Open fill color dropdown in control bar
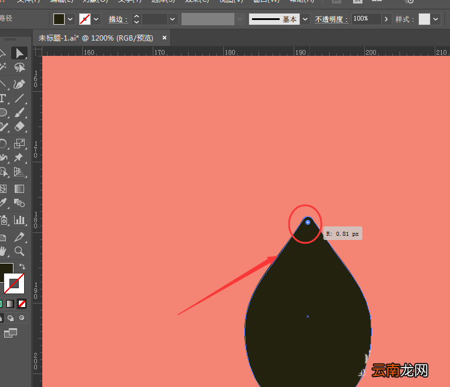The width and height of the screenshot is (450, 387). pos(70,19)
